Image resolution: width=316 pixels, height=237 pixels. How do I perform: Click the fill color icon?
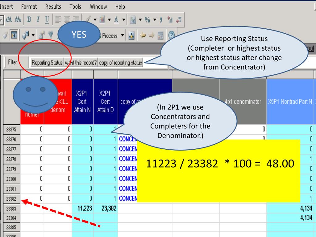click(x=102, y=19)
